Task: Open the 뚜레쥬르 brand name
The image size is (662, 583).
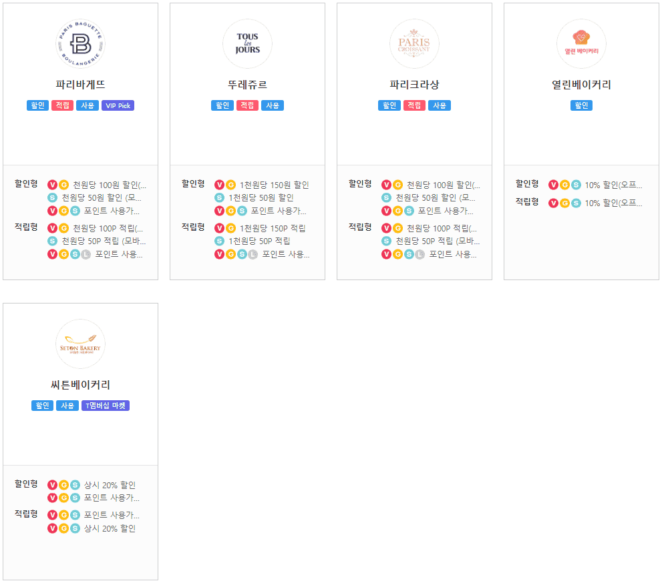Action: 247,84
